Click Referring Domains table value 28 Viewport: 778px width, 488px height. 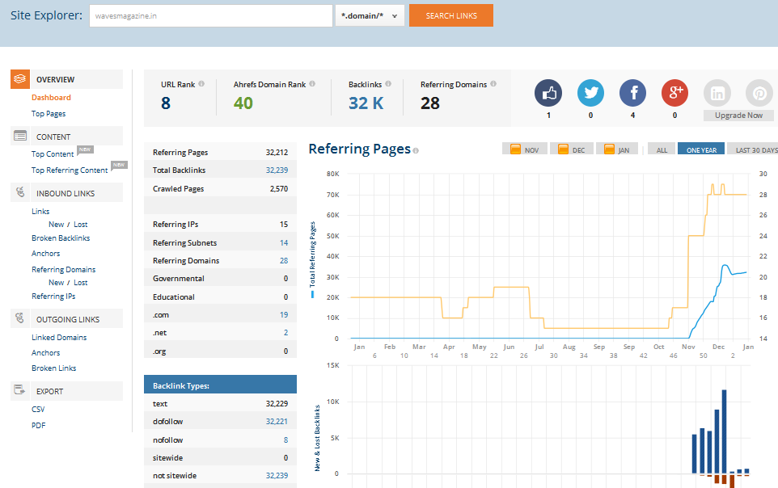284,260
